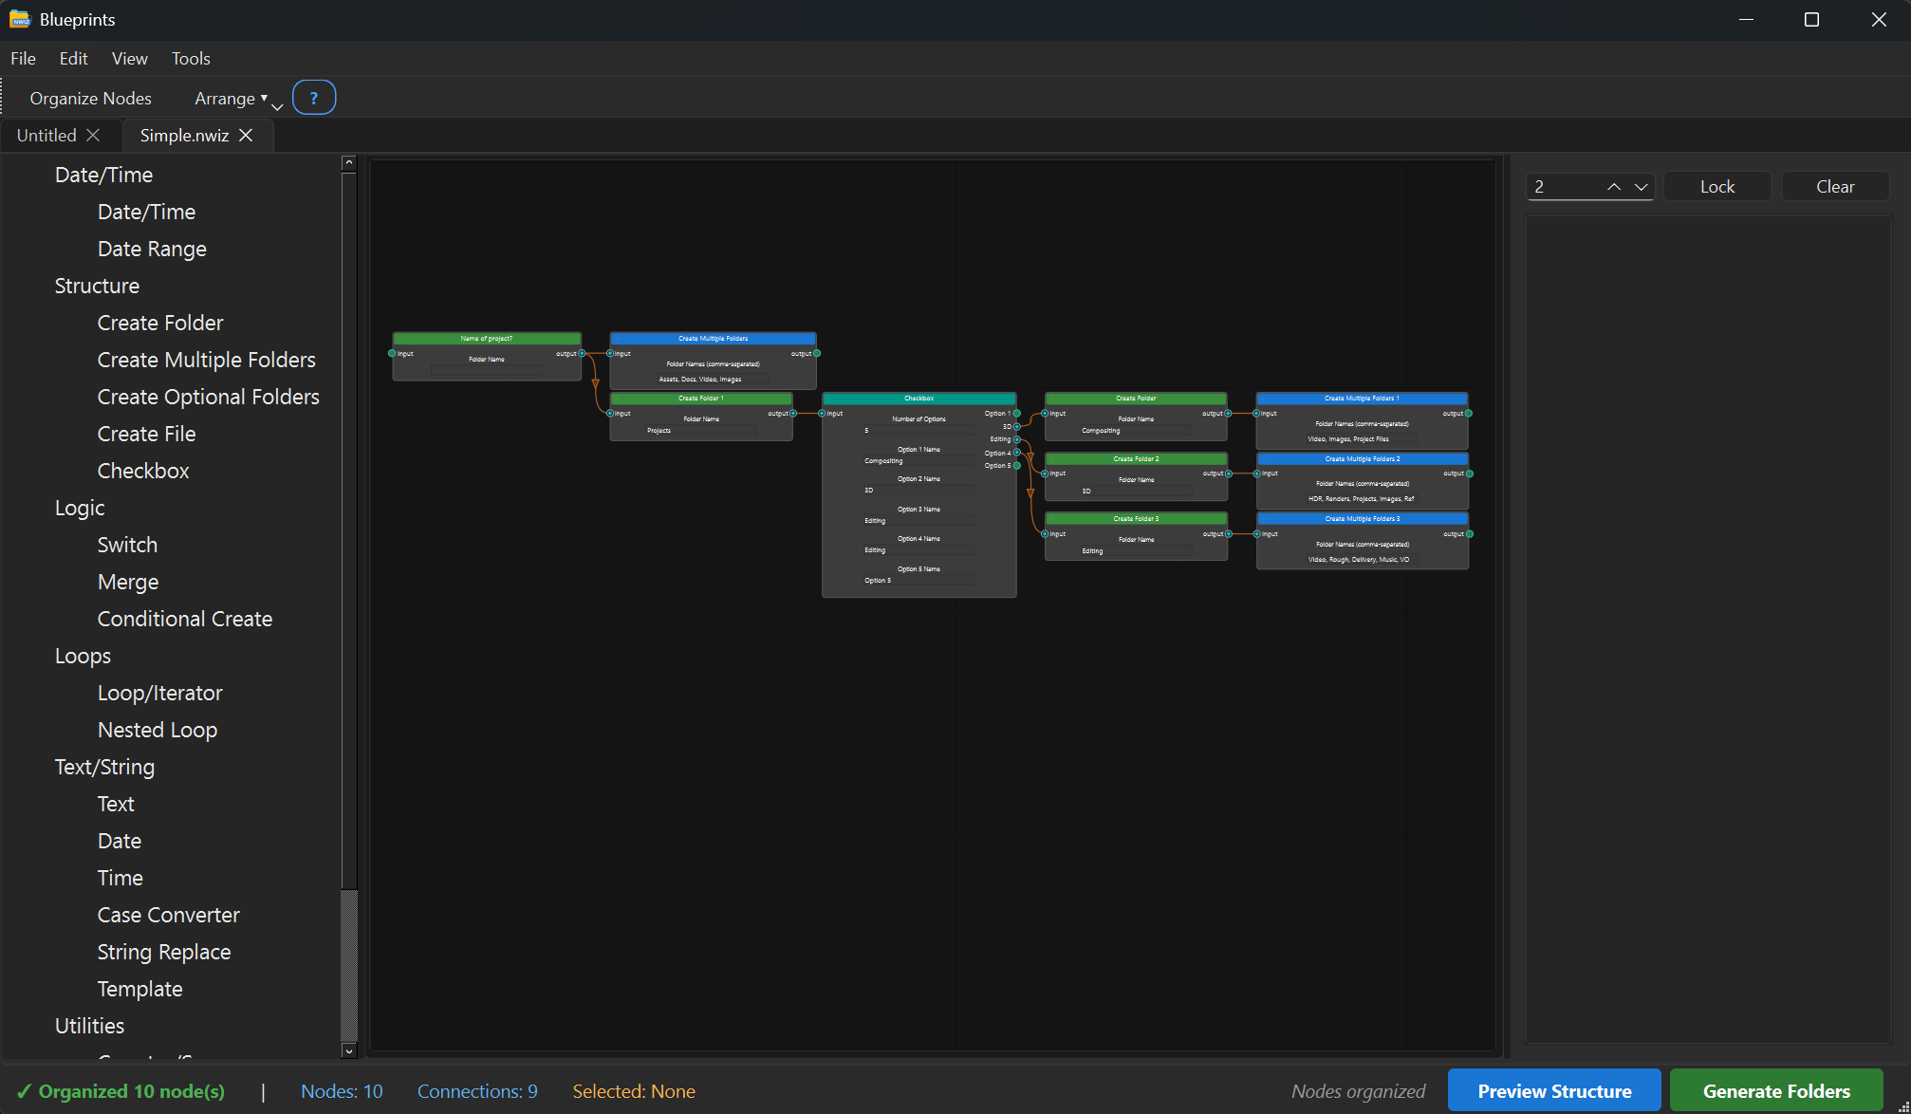Open the Tools menu
Screen dimensions: 1911x1114
[191, 58]
